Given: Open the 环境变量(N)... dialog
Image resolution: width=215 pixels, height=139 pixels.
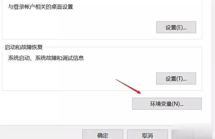Looking at the screenshot, I should (167, 104).
